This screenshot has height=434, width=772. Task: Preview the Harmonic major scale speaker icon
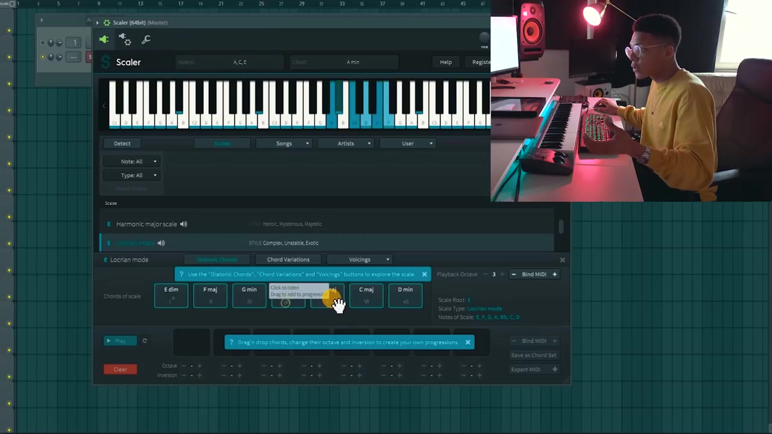click(183, 224)
